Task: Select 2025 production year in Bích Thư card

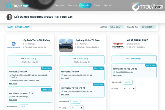Action: click(x=23, y=107)
